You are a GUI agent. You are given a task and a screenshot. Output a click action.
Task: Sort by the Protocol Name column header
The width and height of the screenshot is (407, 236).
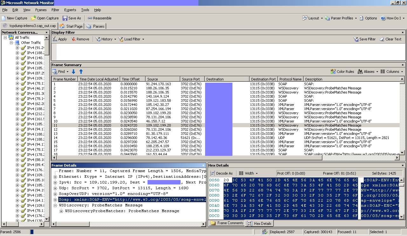point(290,79)
